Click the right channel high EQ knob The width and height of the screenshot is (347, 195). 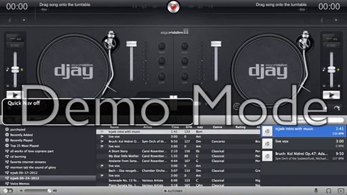[184, 45]
